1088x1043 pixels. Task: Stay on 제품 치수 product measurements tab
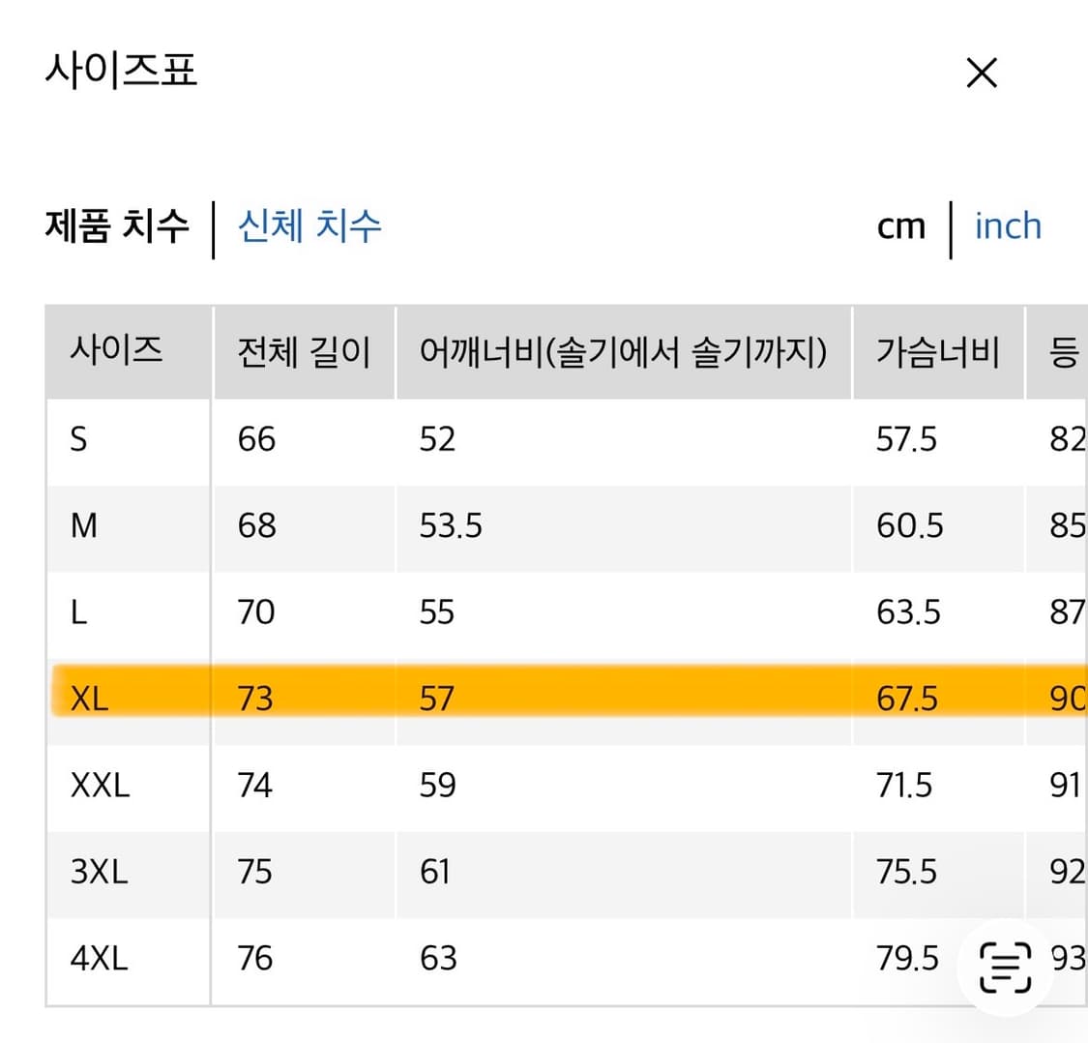point(118,225)
